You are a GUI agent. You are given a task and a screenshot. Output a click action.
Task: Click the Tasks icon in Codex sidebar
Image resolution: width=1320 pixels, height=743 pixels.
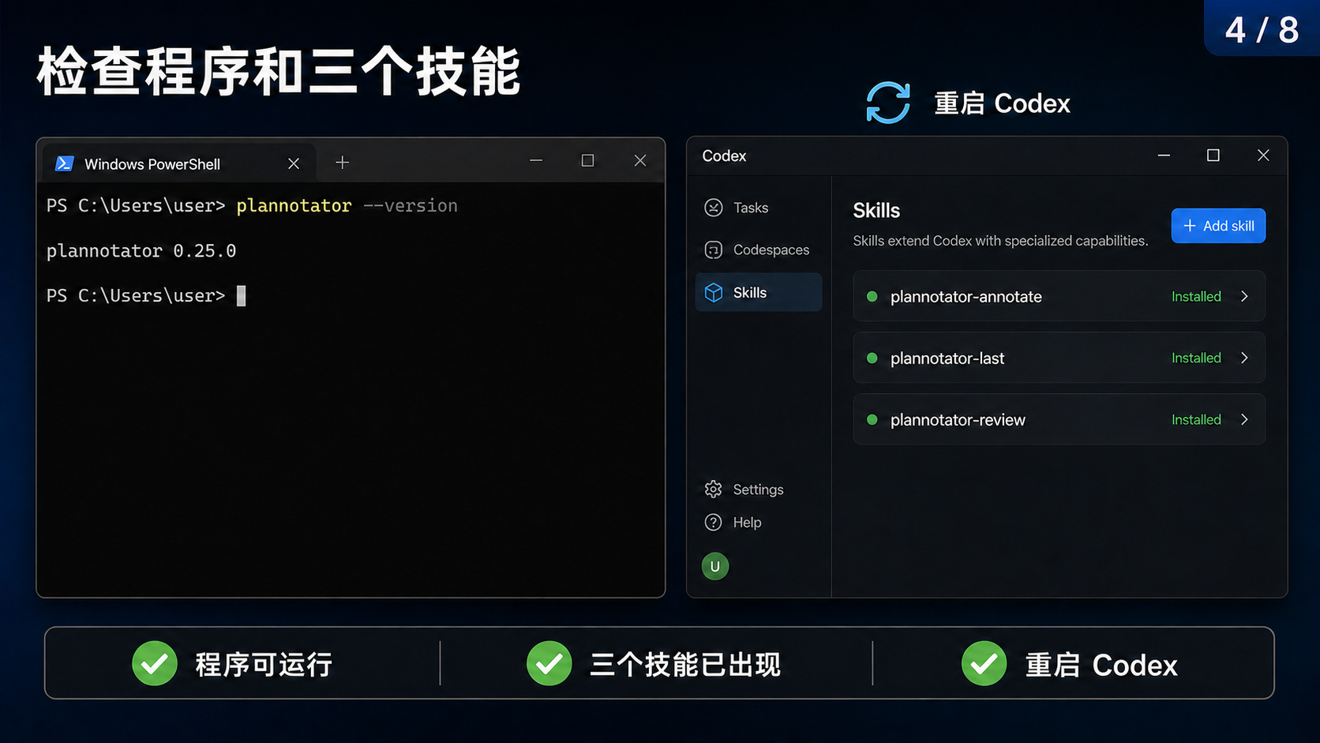coord(713,208)
